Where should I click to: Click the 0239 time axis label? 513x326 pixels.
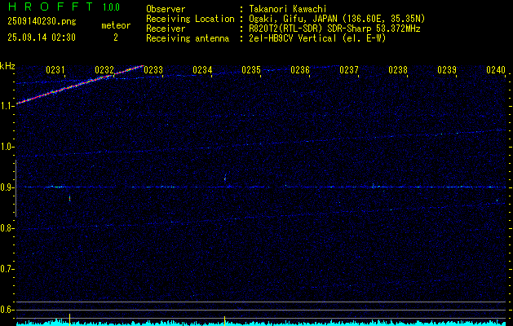pos(447,69)
